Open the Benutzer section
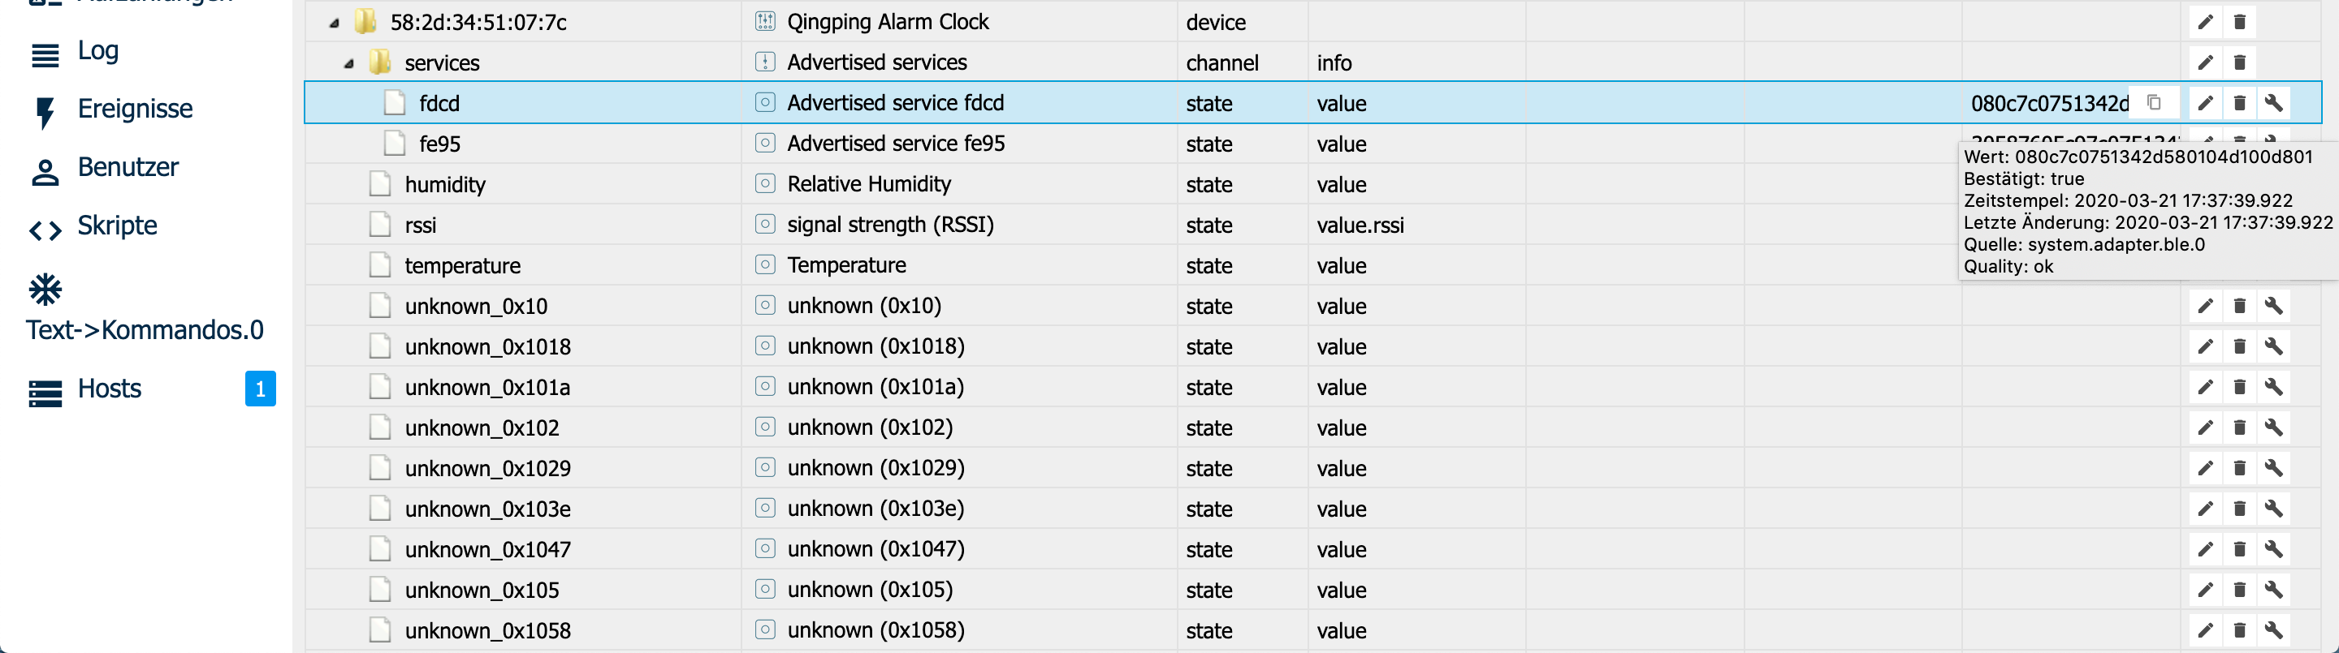 click(x=128, y=167)
